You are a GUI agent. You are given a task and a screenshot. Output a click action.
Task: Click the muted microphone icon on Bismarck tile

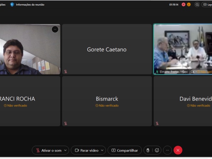click(65, 123)
